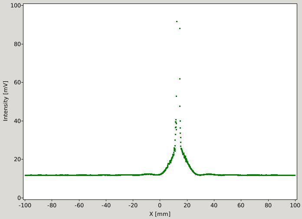Click the -100 tick label on X axis
This screenshot has height=219, width=302.
coord(25,205)
